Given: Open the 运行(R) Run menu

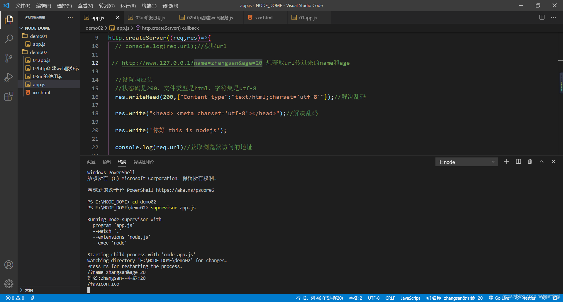Looking at the screenshot, I should 128,6.
